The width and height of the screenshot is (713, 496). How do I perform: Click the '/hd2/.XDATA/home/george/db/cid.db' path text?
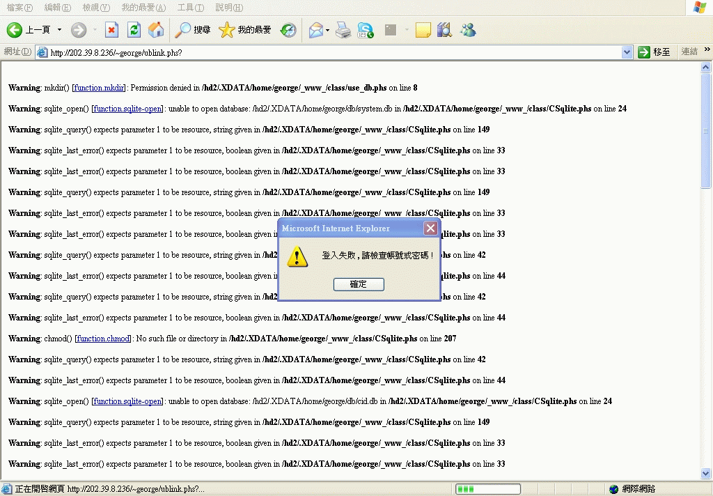315,401
